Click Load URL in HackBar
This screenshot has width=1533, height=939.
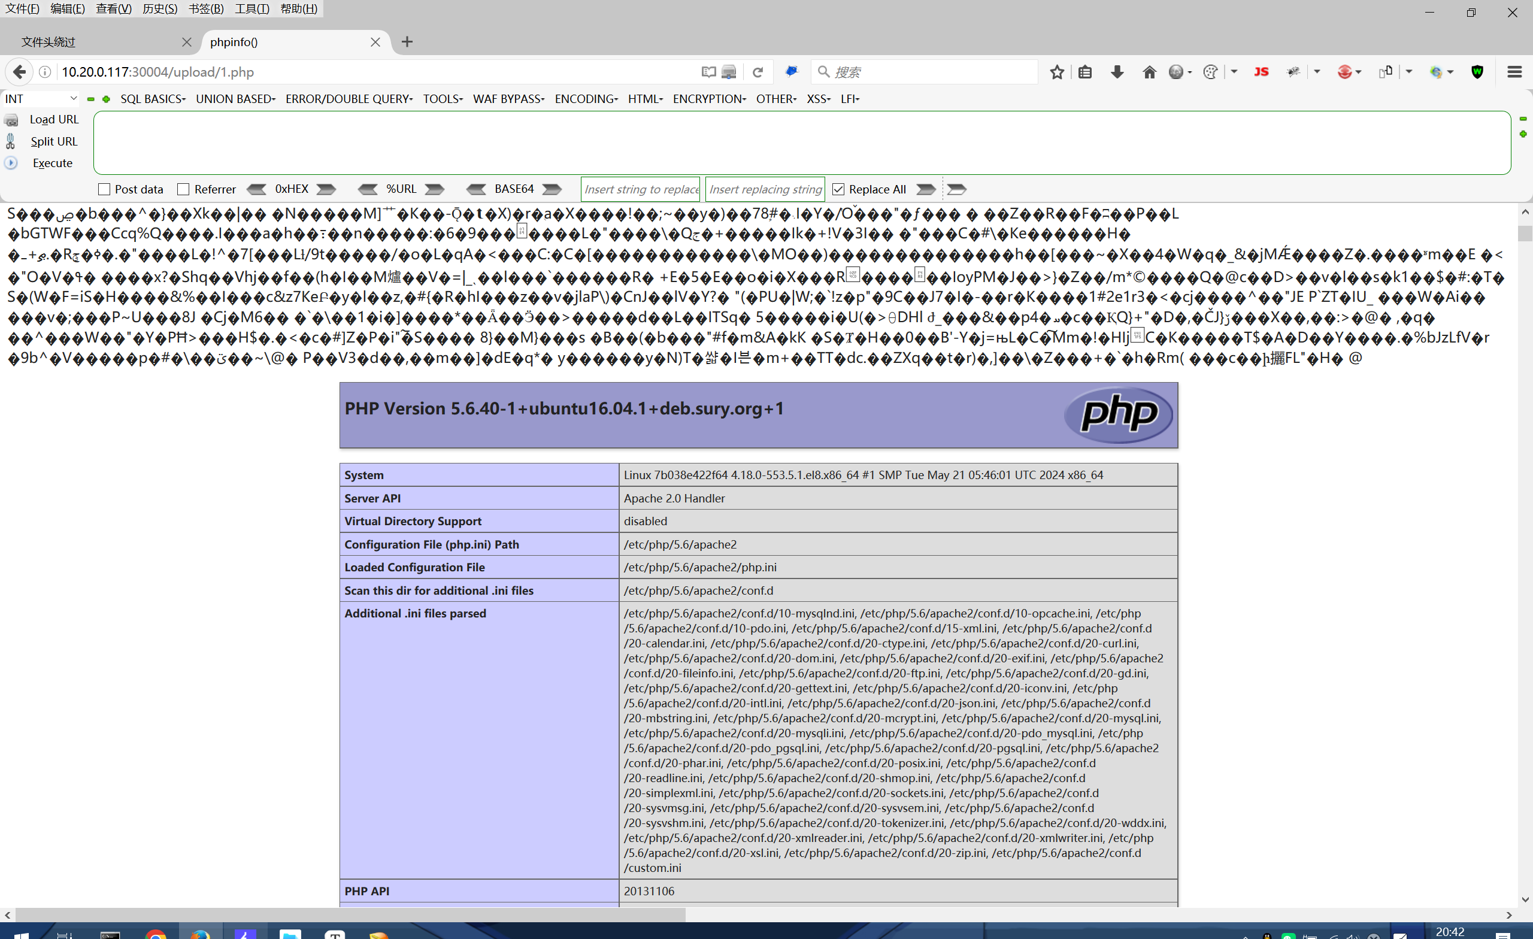[53, 120]
